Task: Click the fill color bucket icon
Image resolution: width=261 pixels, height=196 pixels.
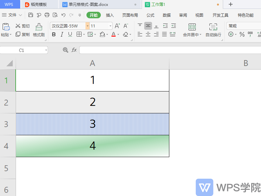Action: [x=102, y=35]
